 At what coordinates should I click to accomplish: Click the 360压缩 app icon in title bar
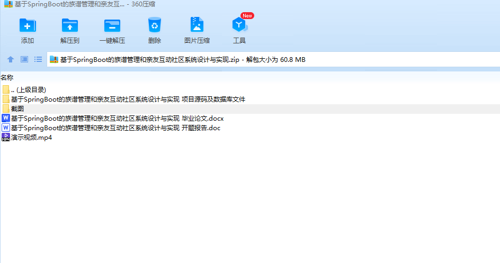8,4
